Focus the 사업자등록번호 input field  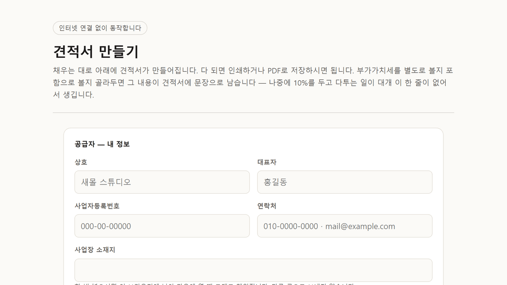pyautogui.click(x=162, y=226)
